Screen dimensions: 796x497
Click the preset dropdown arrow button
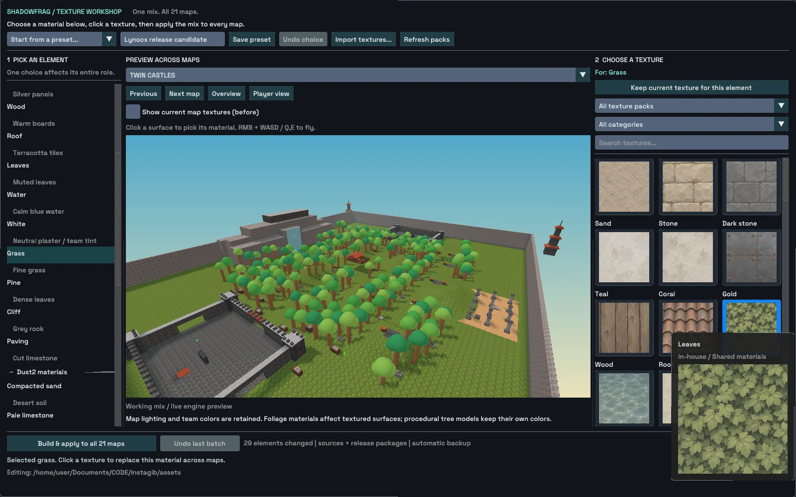click(109, 39)
